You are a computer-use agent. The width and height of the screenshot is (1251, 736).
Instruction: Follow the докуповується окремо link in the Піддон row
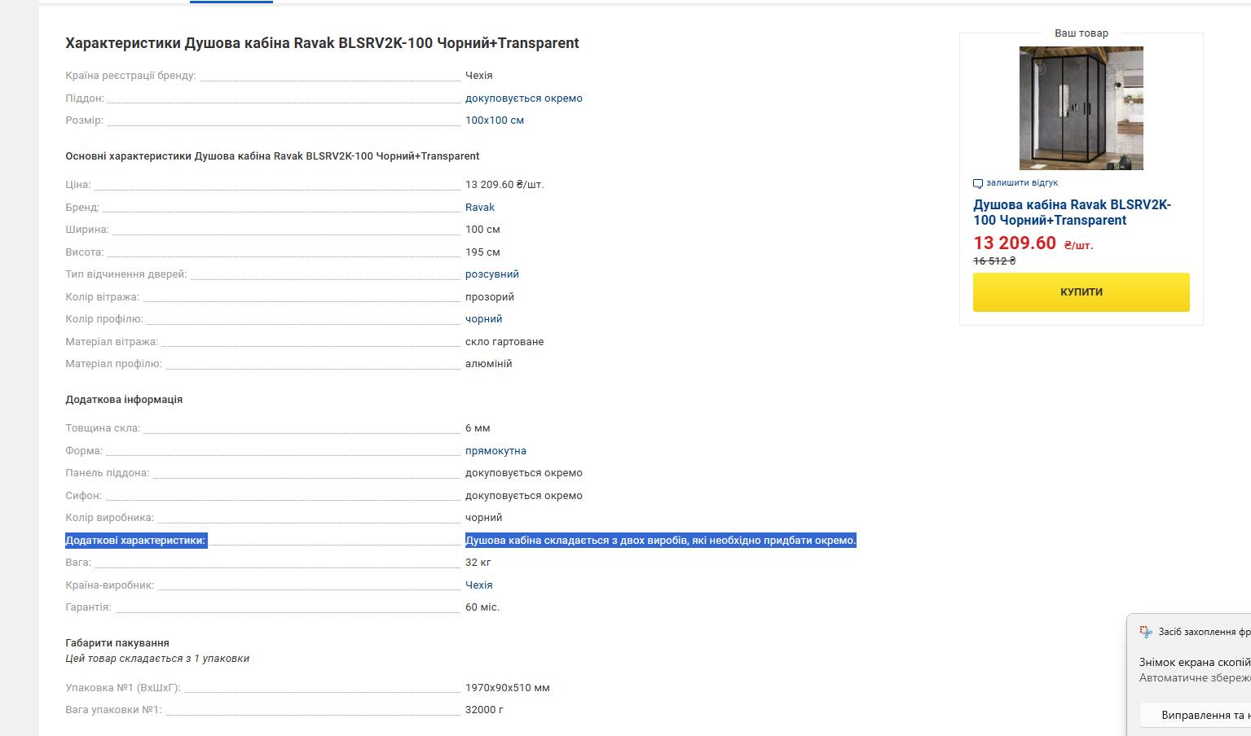click(524, 99)
